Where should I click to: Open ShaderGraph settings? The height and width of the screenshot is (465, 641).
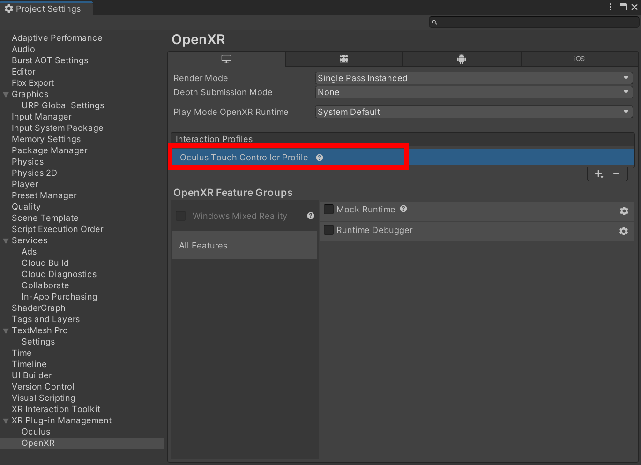pos(38,308)
